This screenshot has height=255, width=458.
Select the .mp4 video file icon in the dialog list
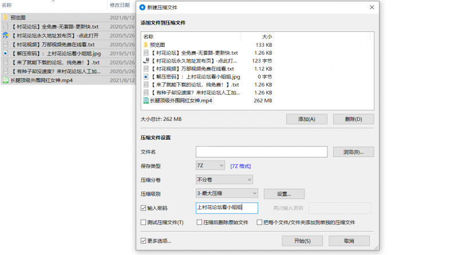point(146,100)
